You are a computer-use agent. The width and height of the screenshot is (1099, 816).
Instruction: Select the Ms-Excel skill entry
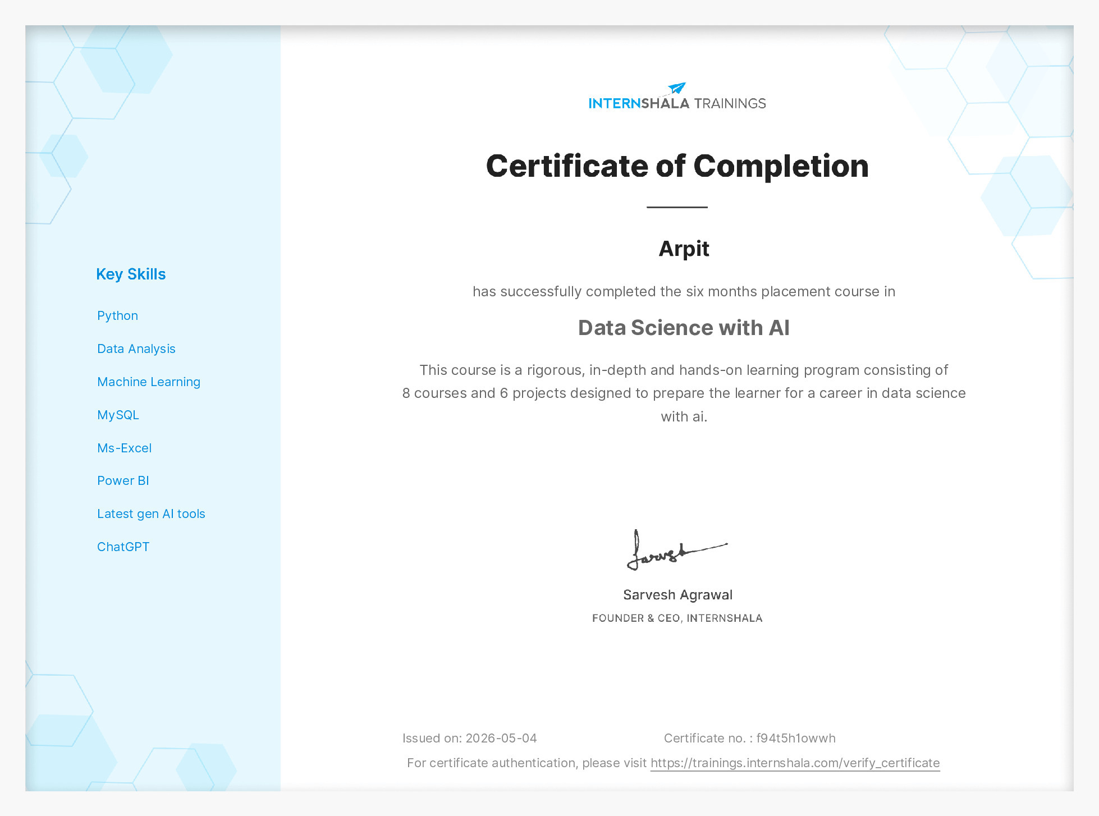tap(124, 448)
